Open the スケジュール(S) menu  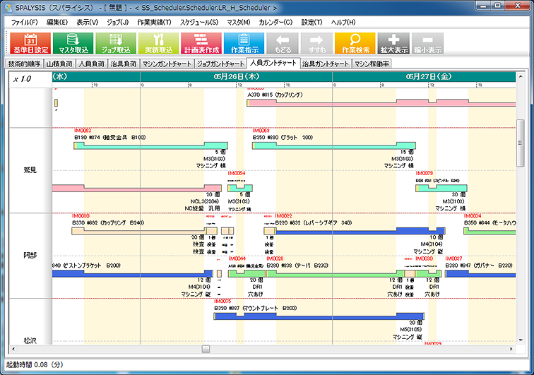tap(198, 22)
